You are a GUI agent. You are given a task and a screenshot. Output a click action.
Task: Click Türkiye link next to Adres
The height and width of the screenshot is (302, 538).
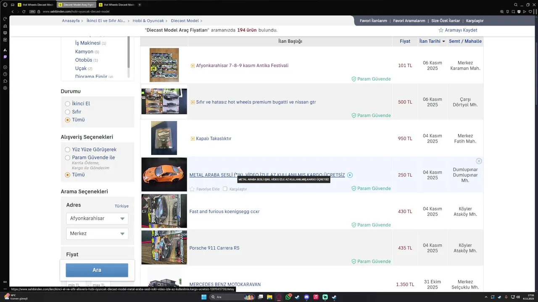coord(122,206)
